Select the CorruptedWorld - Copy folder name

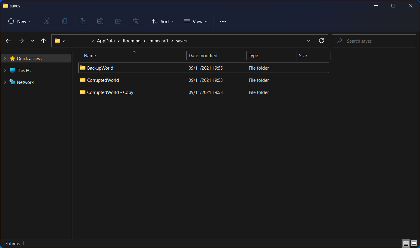110,92
